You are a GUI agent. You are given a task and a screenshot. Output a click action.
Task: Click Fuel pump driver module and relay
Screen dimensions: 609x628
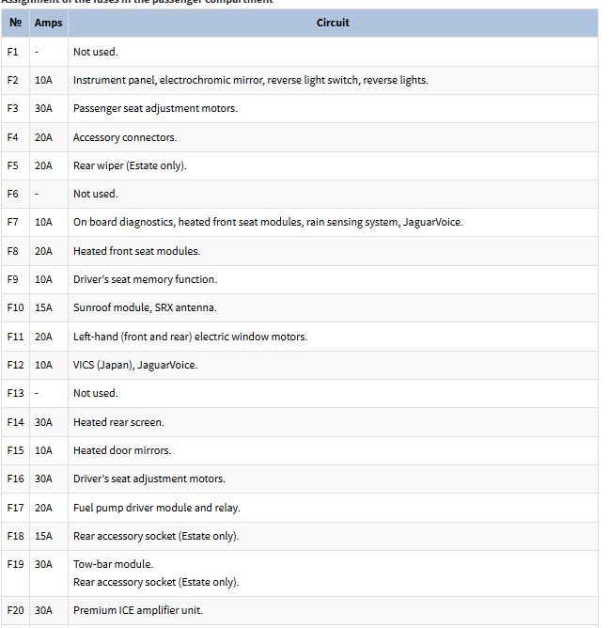coord(157,508)
